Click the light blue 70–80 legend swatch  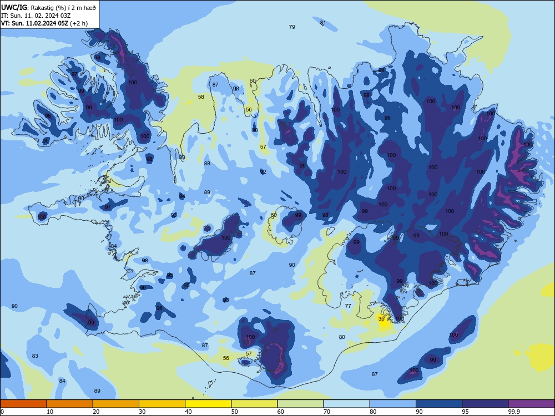346,404
